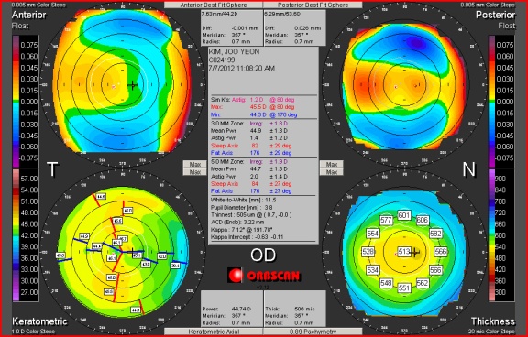Screen dimensions: 528x337
Task: Select the 606 thickness value box
Action: point(423,221)
